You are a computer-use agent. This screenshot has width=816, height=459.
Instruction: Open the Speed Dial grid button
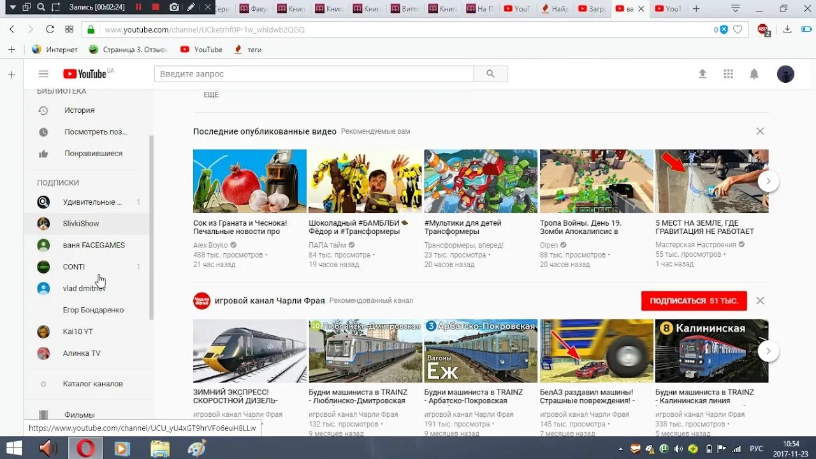pos(69,29)
